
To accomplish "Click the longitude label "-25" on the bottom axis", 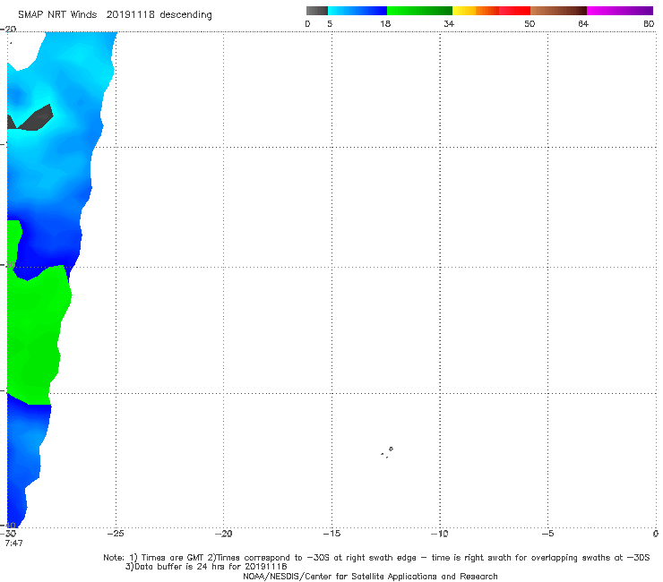I will point(116,534).
